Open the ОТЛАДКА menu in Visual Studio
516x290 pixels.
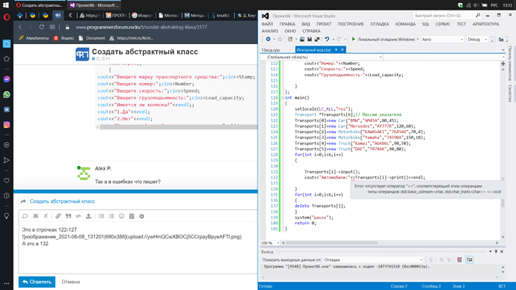379,24
